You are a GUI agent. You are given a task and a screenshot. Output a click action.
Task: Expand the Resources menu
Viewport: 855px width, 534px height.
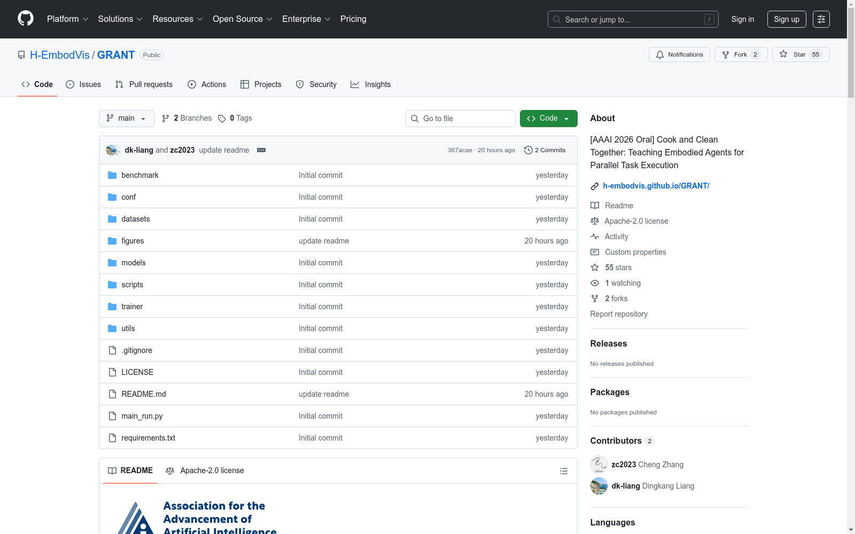[x=177, y=19]
